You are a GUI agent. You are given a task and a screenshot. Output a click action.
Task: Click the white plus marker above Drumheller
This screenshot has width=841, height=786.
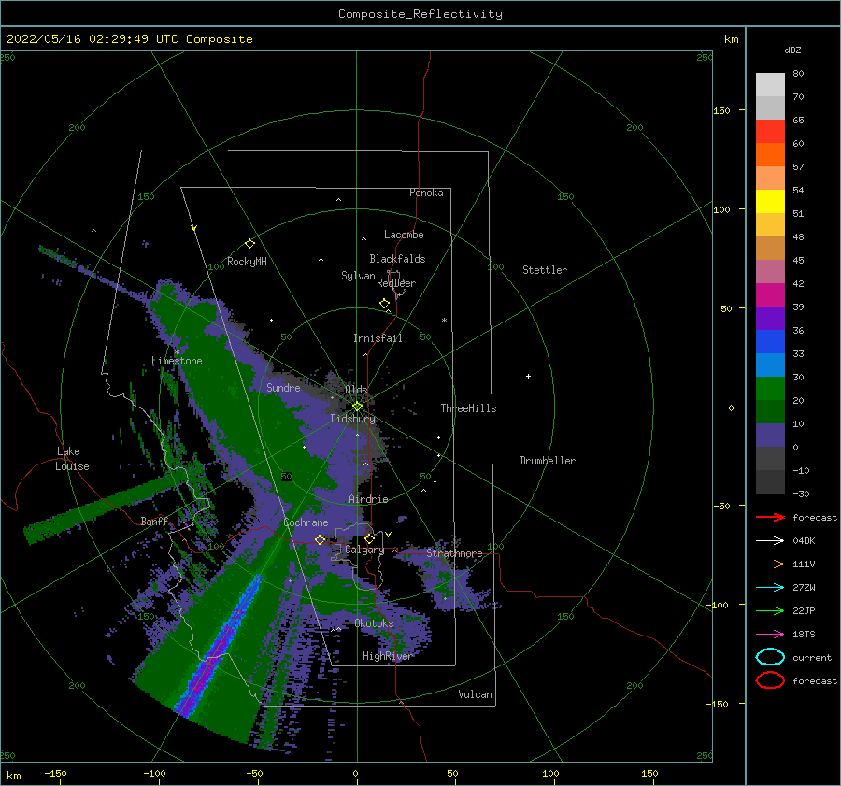[x=528, y=376]
